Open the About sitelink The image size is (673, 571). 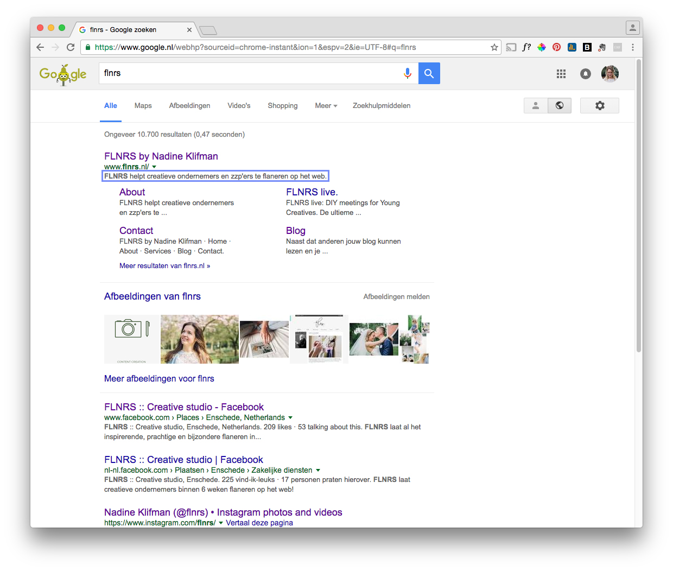click(132, 192)
